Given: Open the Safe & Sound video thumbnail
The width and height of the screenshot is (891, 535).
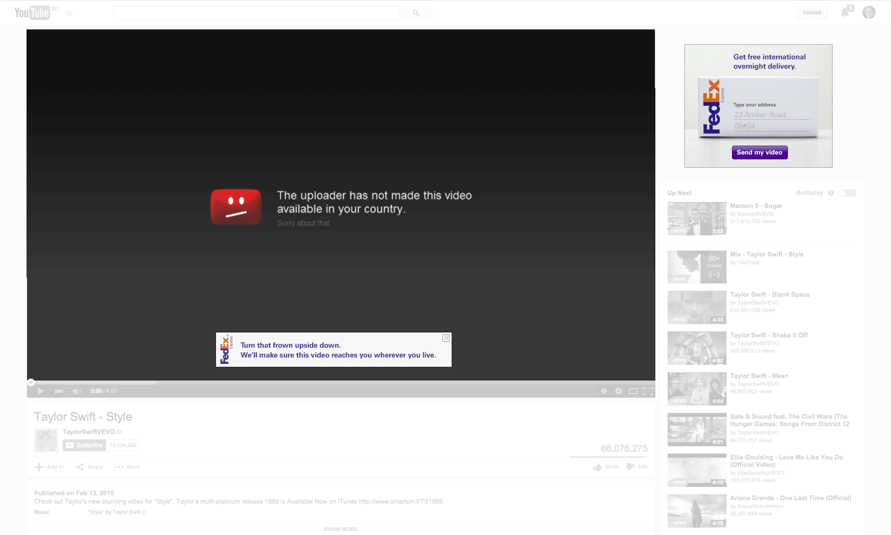Looking at the screenshot, I should [697, 430].
